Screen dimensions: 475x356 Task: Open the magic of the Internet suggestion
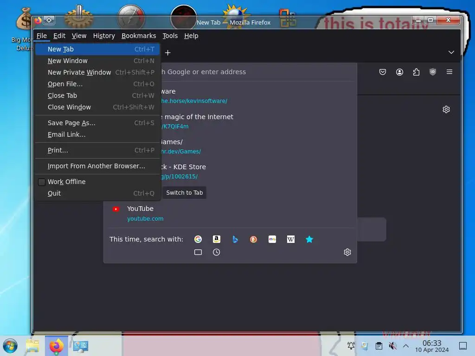coord(197,117)
